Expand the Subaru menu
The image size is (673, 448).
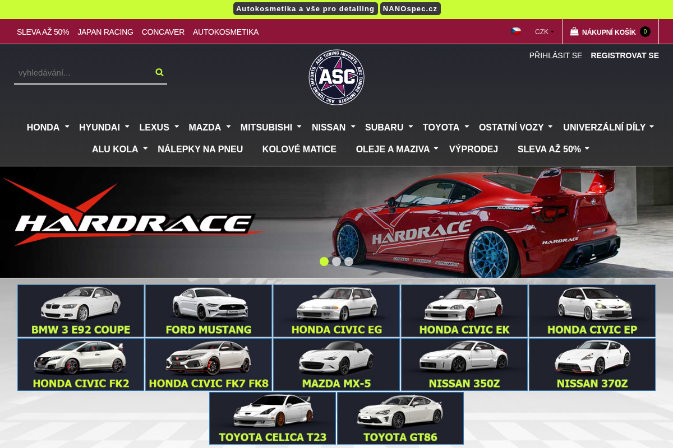pyautogui.click(x=389, y=127)
